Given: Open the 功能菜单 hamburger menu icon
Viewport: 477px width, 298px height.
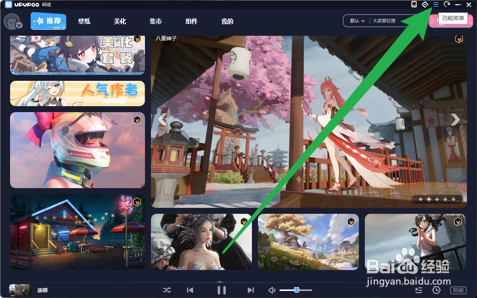Looking at the screenshot, I should pyautogui.click(x=436, y=4).
